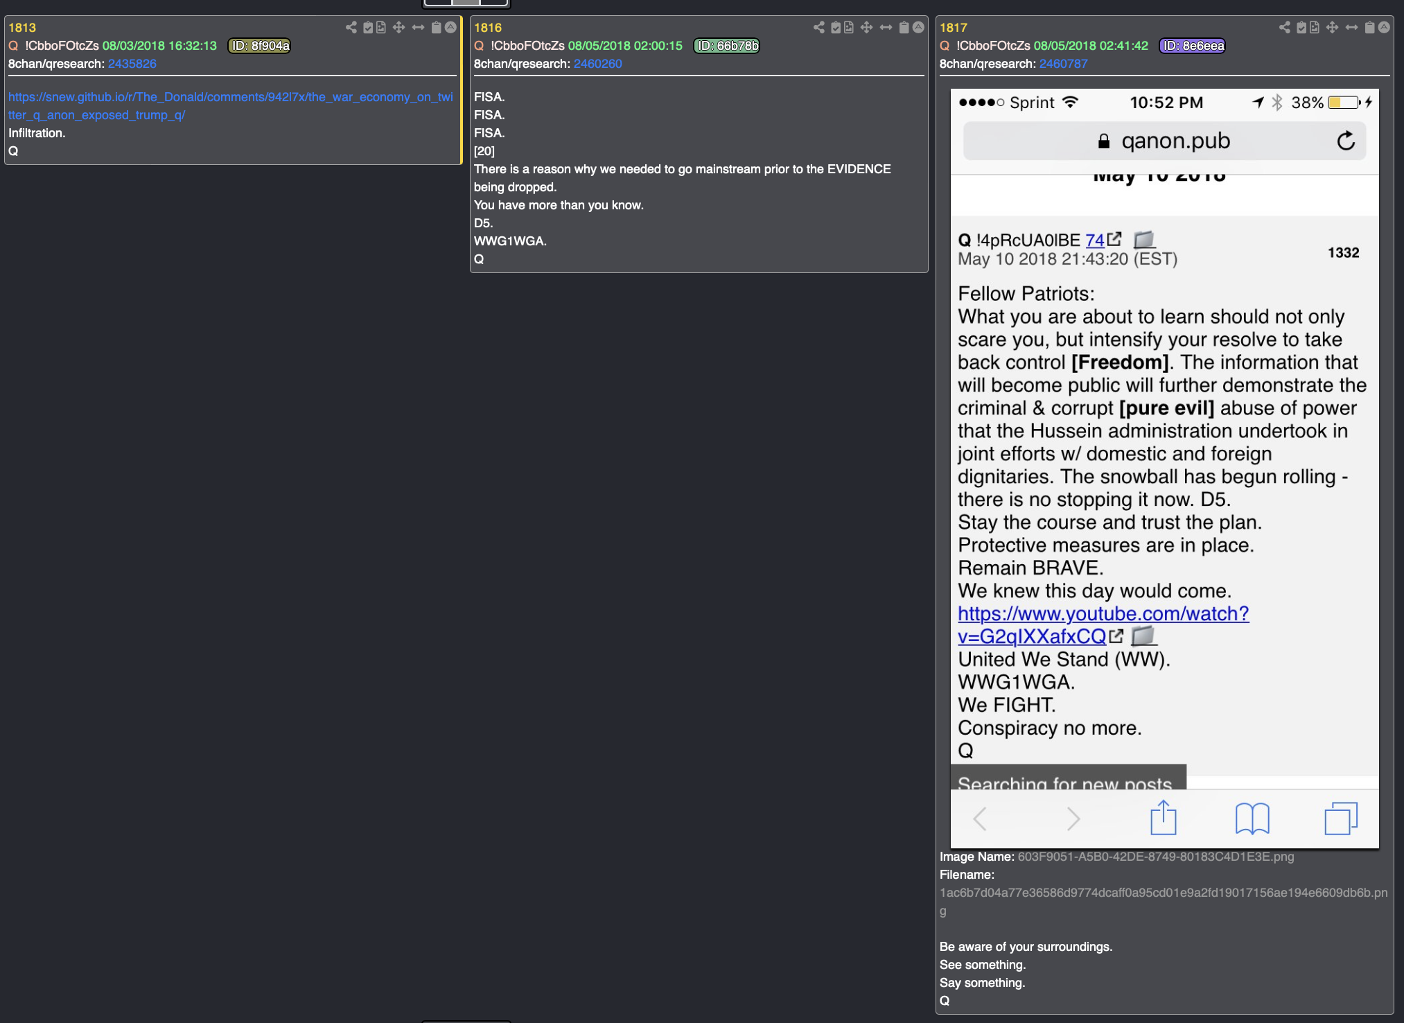Click the 'See something.' line

[x=983, y=965]
